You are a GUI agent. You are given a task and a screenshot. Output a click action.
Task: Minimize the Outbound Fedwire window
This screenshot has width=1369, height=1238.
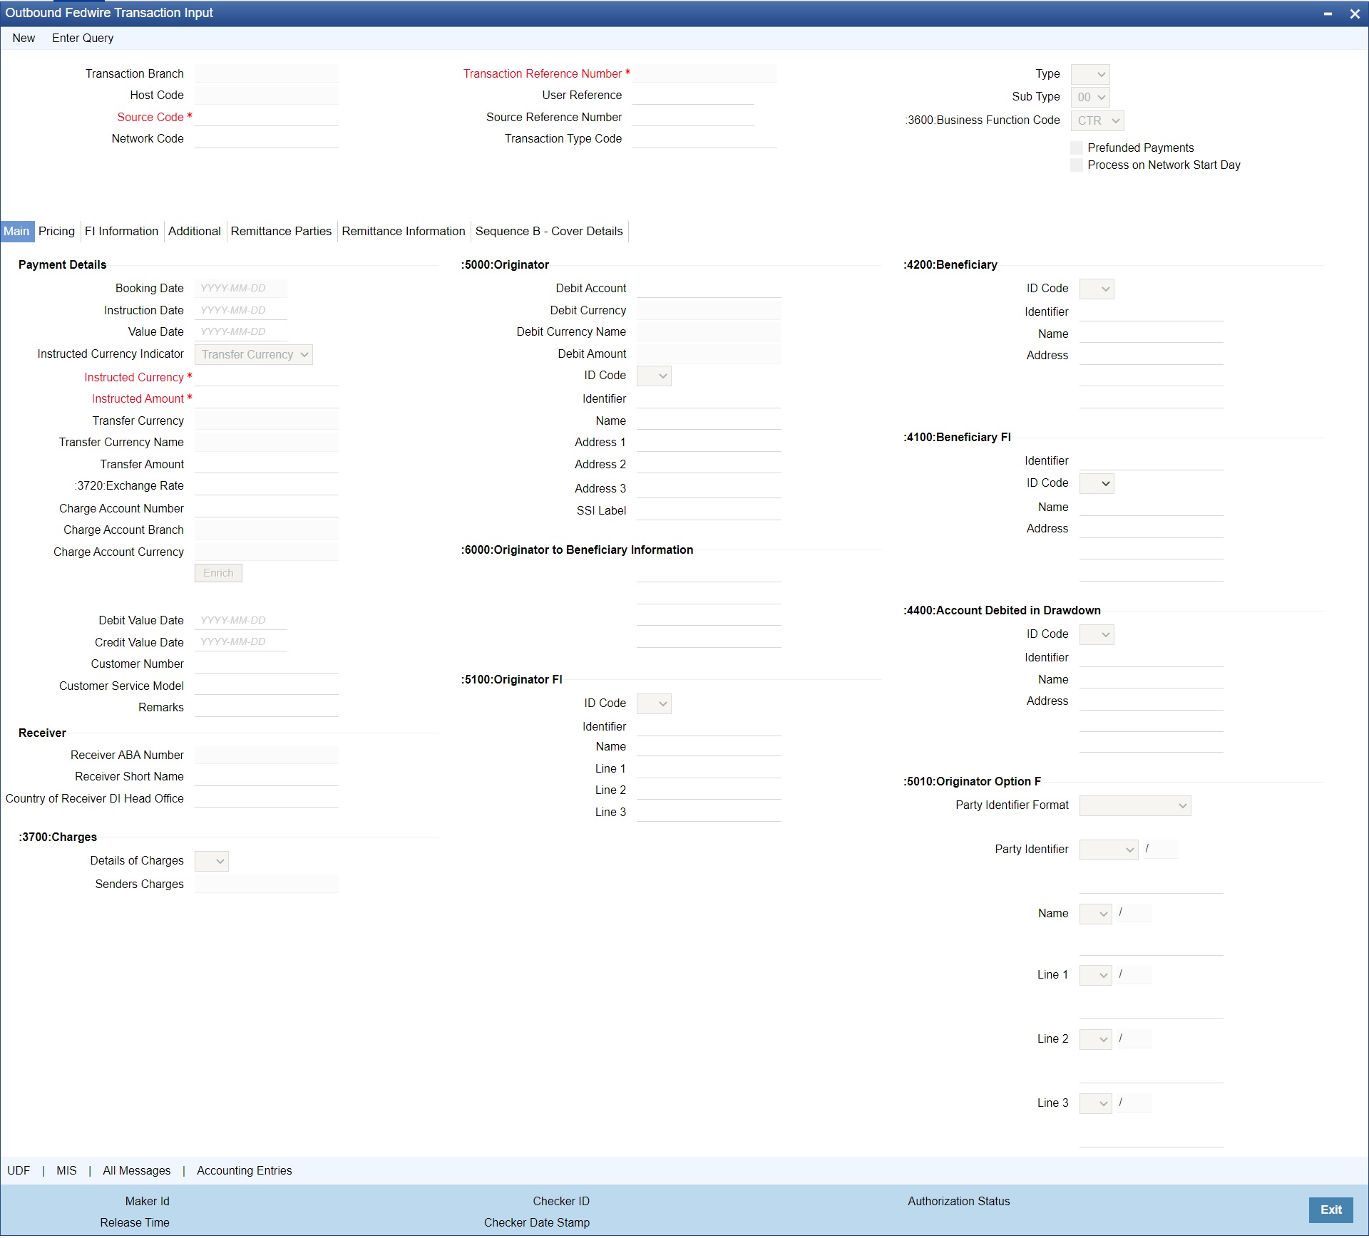coord(1328,14)
